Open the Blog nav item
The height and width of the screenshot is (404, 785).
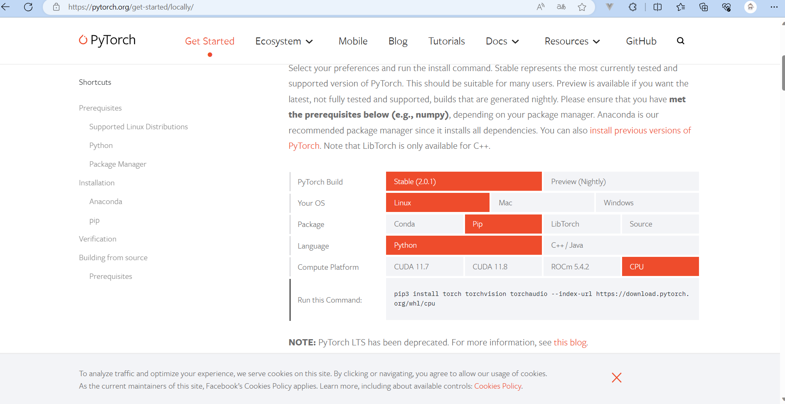point(398,41)
